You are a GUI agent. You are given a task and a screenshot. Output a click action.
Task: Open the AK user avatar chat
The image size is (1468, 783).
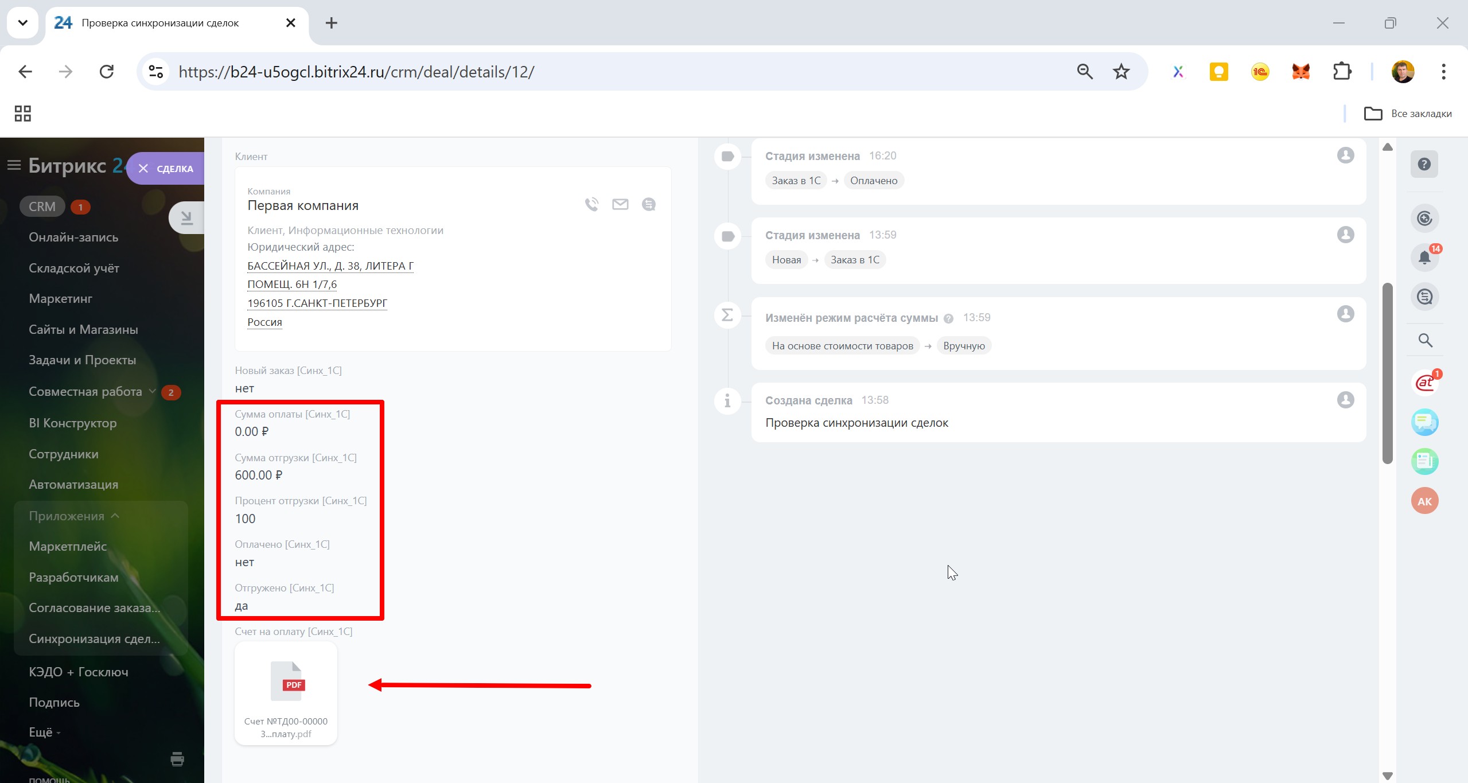pyautogui.click(x=1424, y=501)
